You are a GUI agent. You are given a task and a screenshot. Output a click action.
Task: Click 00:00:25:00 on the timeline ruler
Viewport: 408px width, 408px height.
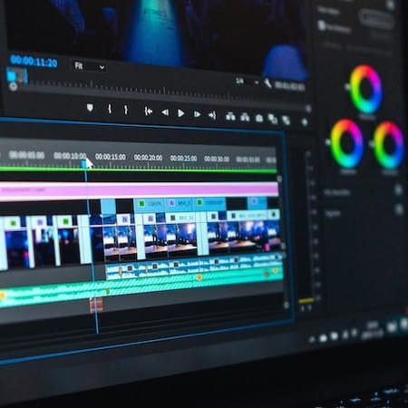(183, 159)
